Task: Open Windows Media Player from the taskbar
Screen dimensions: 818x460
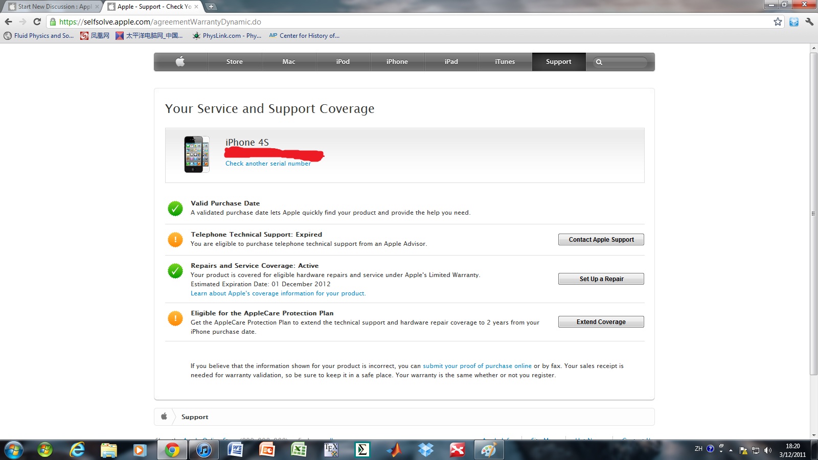Action: [x=140, y=450]
